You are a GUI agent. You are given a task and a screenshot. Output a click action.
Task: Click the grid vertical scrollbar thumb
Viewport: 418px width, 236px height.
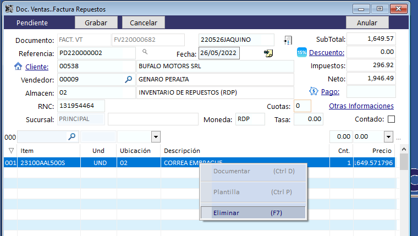[404, 162]
